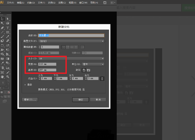Click the None fill swatch
This screenshot has height=140, width=195.
9,92
